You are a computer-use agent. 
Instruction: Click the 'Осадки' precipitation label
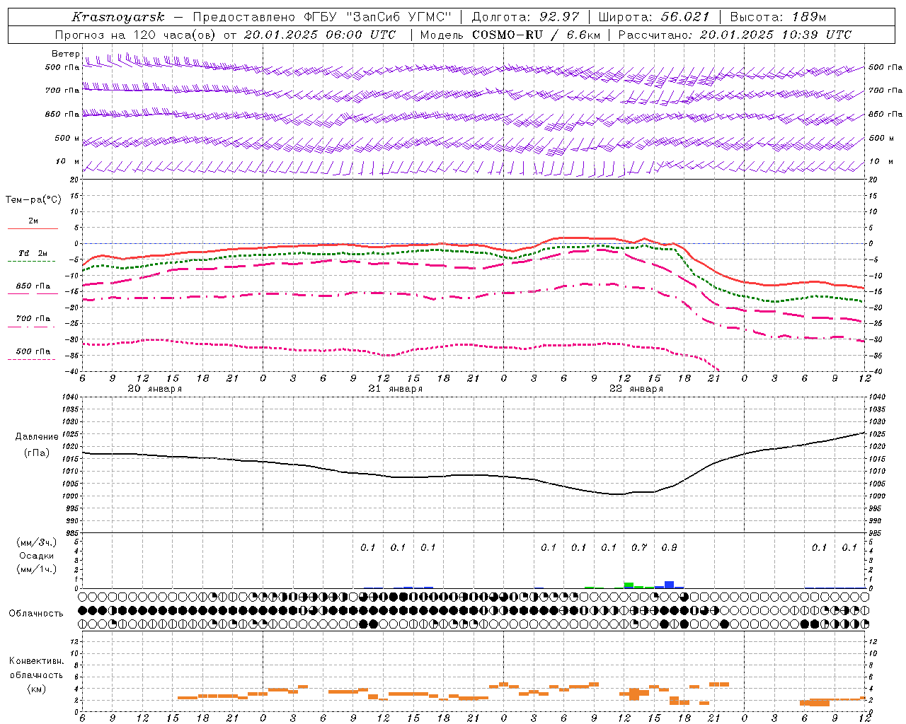tap(37, 556)
